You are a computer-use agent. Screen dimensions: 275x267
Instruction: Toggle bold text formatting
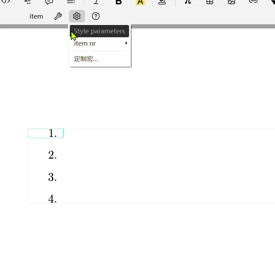pos(119,2)
